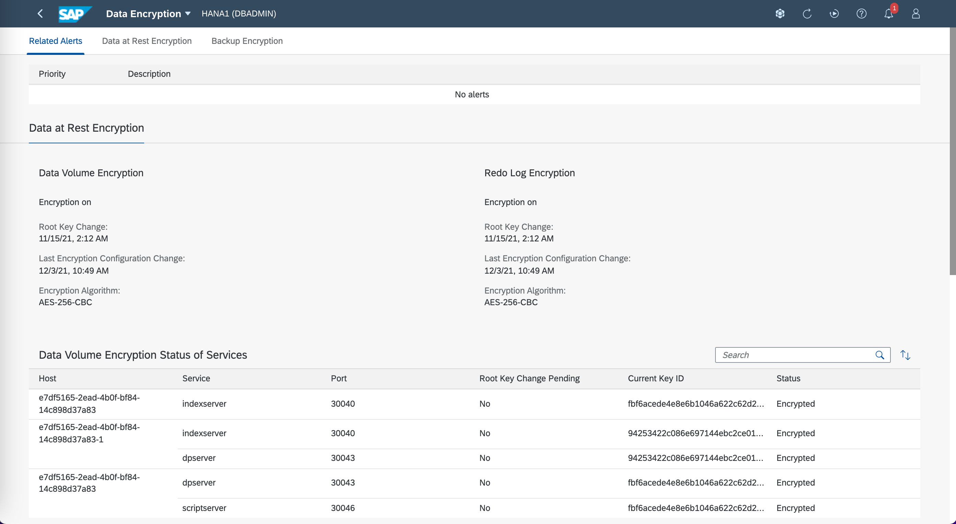Open notifications bell with badge
The height and width of the screenshot is (524, 956).
coord(888,14)
